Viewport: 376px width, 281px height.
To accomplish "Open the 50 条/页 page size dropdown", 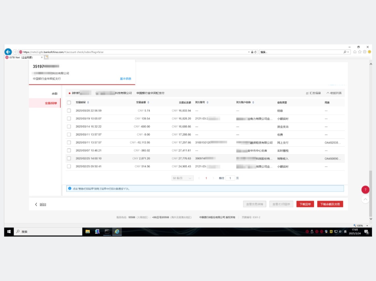I will [182, 178].
